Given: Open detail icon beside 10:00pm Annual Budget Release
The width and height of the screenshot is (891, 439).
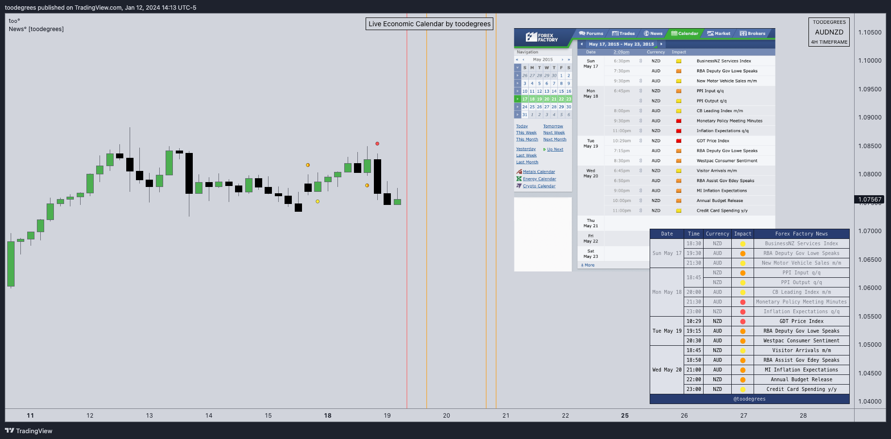Looking at the screenshot, I should point(640,201).
